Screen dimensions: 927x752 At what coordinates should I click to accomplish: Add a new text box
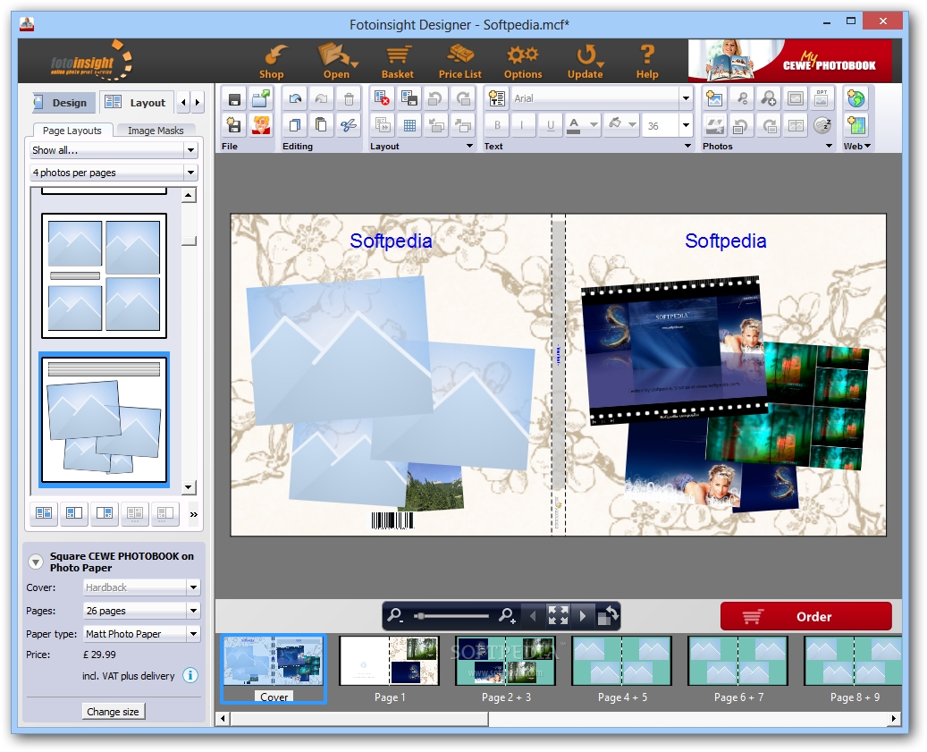pos(497,98)
